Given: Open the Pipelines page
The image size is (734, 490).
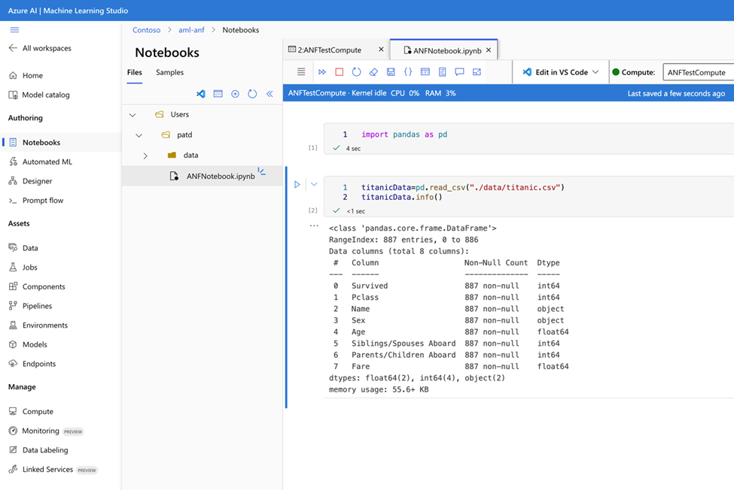Looking at the screenshot, I should point(30,306).
